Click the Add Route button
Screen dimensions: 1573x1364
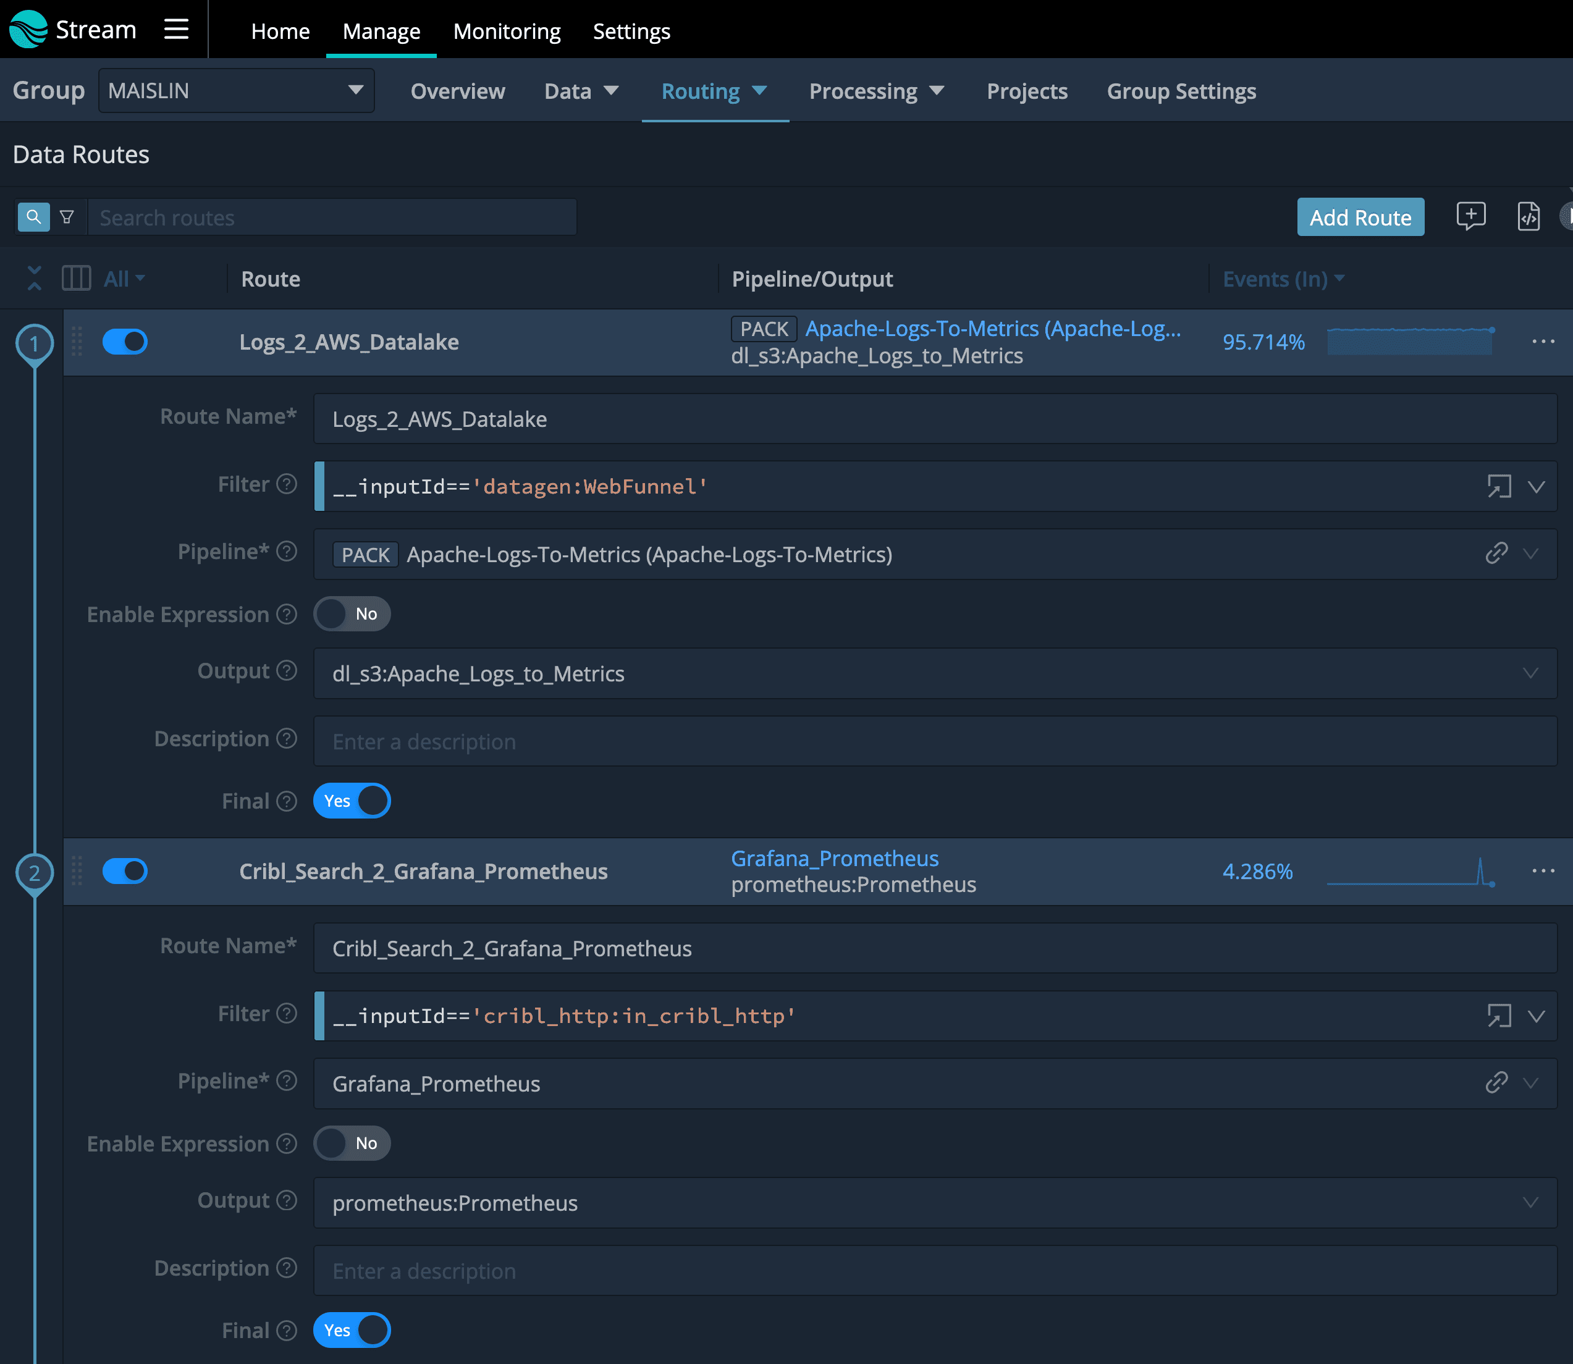pos(1360,217)
